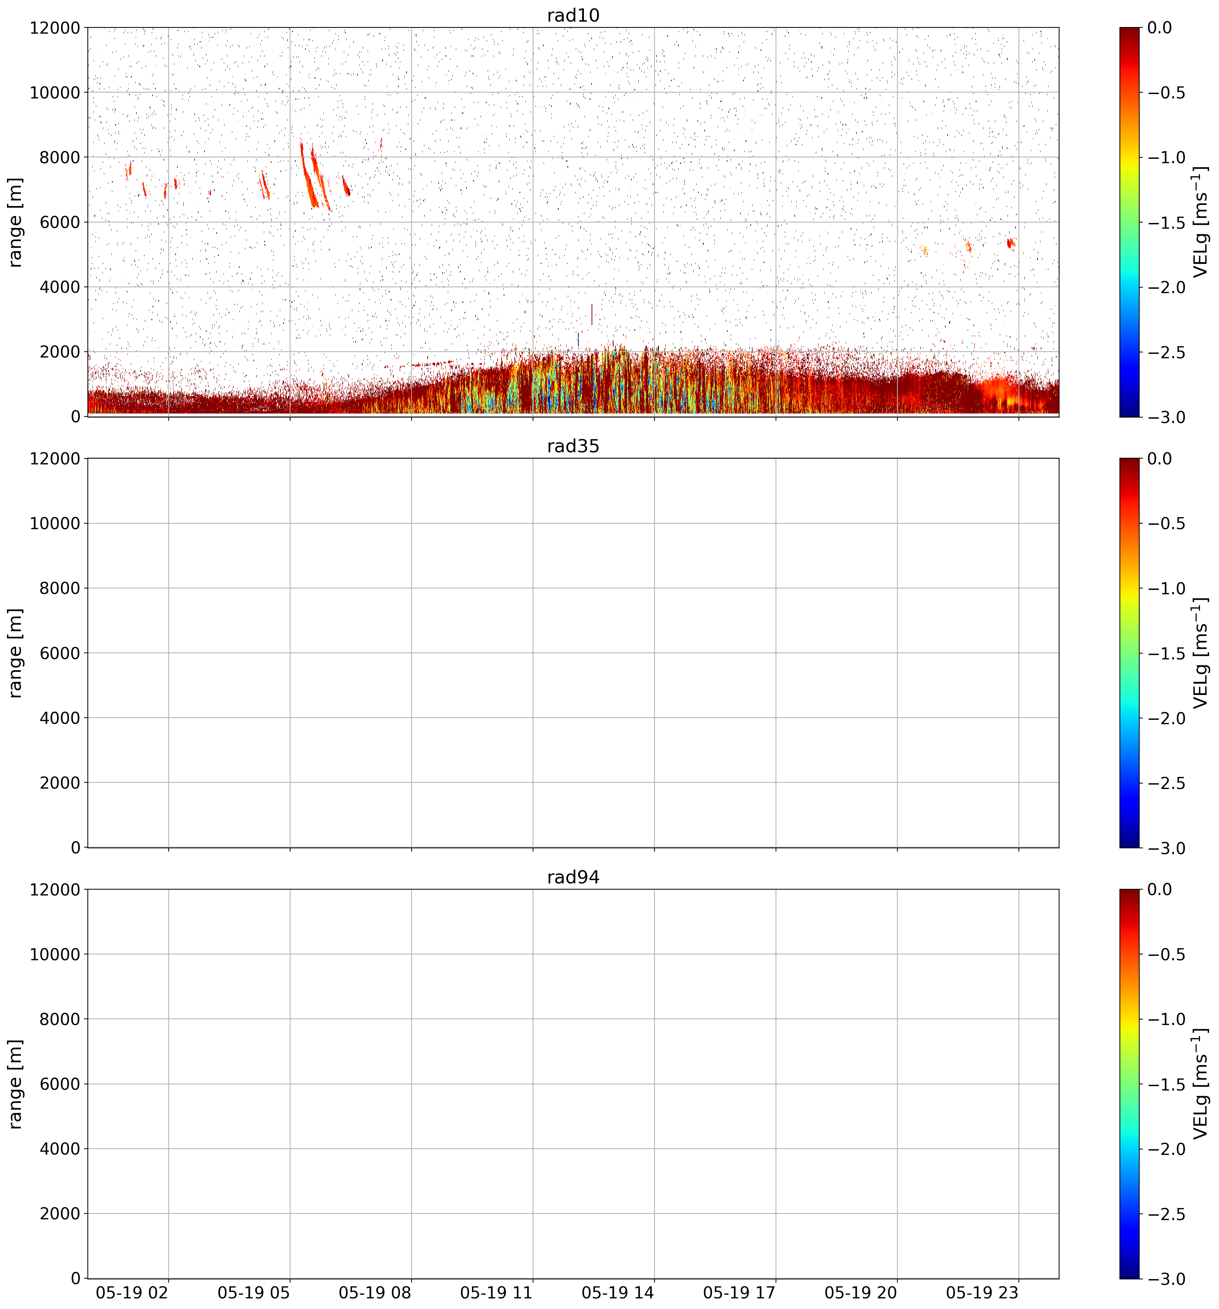Click the −3.0 tick on rad94 colorbar
Screen dimensions: 1219x1309
pyautogui.click(x=1166, y=1279)
